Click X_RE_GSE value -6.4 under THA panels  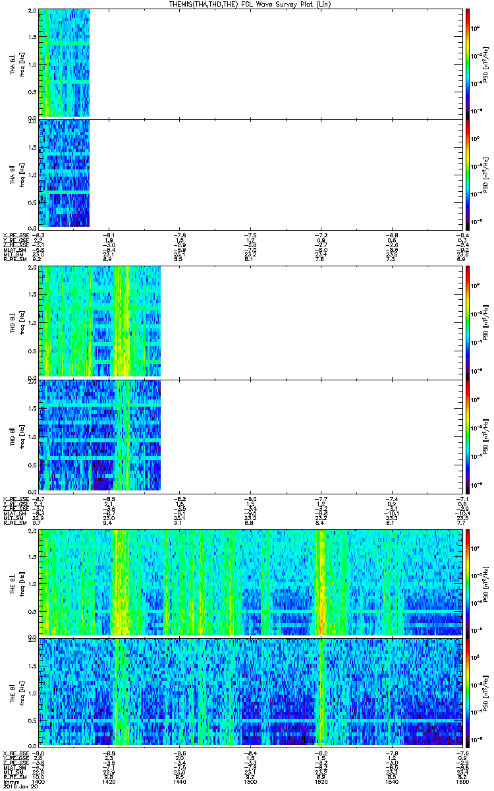tap(462, 235)
